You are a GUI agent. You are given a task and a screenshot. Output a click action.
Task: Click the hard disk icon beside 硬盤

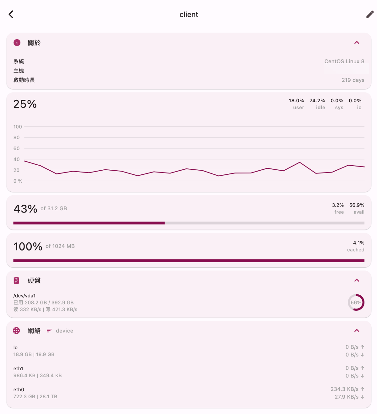click(x=17, y=280)
